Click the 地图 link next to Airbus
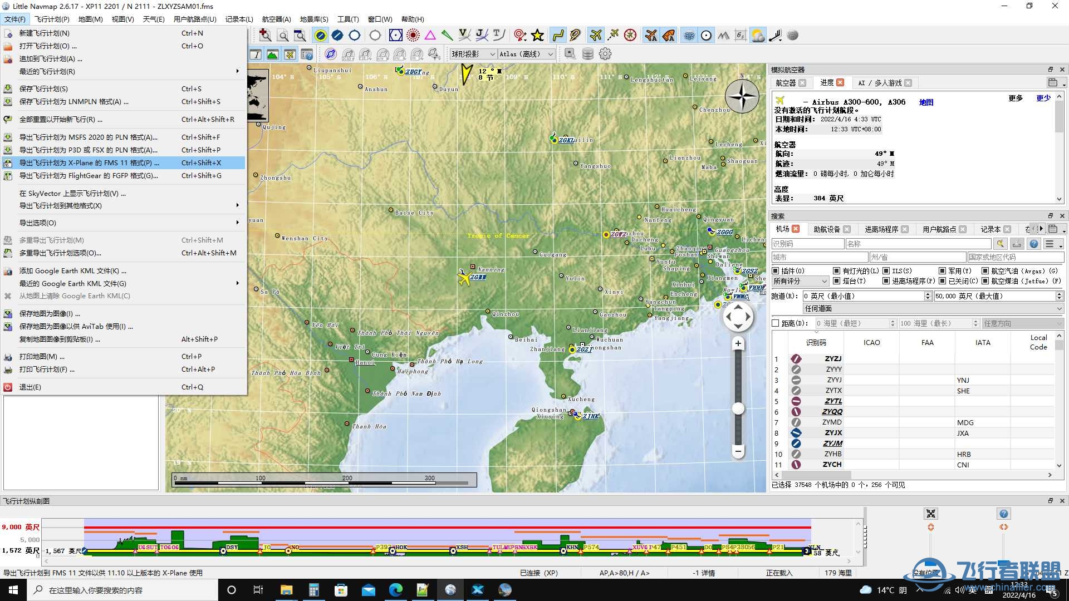 pos(926,102)
